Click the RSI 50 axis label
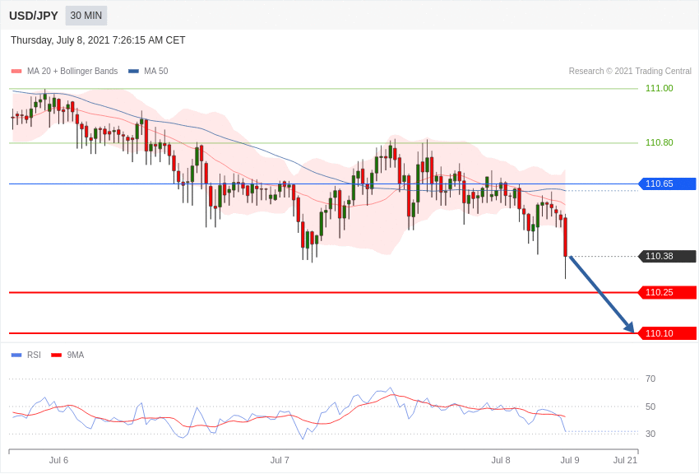699x474 pixels. click(650, 407)
